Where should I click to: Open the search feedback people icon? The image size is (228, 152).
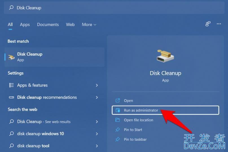click(208, 24)
